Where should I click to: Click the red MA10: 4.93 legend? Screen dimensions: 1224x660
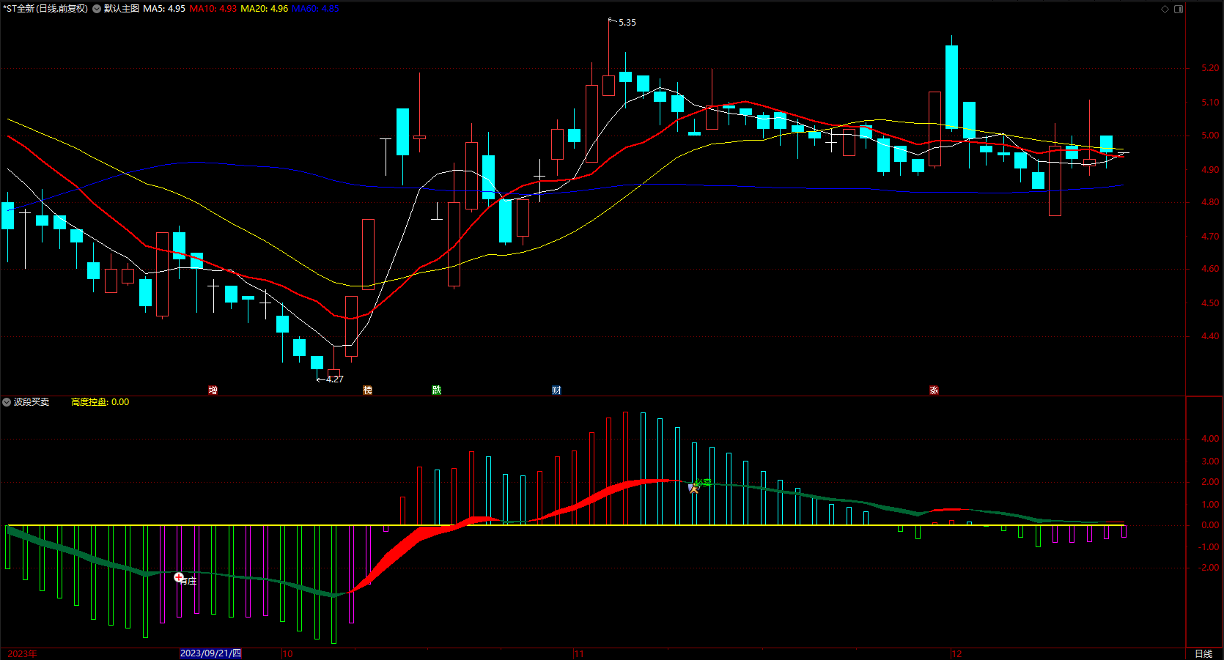[x=213, y=9]
